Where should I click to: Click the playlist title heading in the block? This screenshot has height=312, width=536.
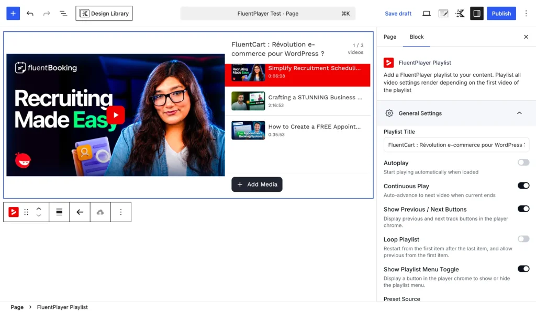click(x=278, y=49)
